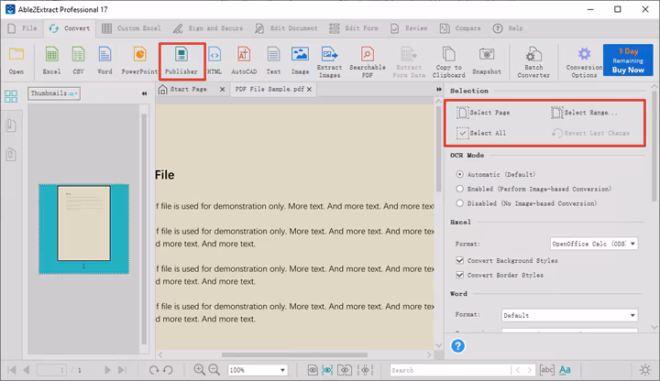Convert to Publisher format
Viewport: 660px width, 381px height.
point(181,60)
